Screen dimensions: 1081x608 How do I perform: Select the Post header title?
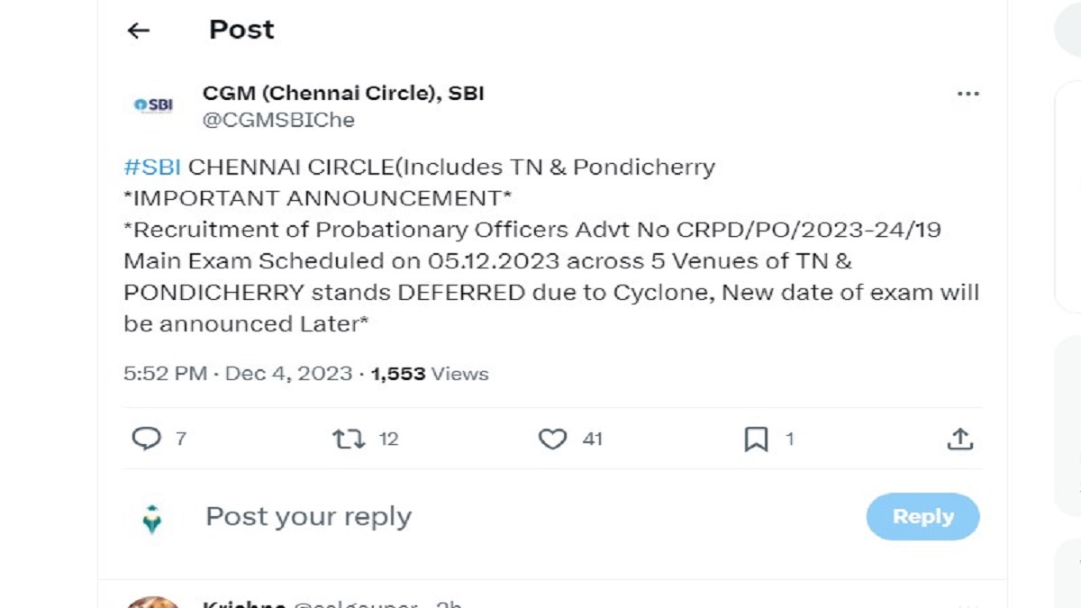pos(240,30)
